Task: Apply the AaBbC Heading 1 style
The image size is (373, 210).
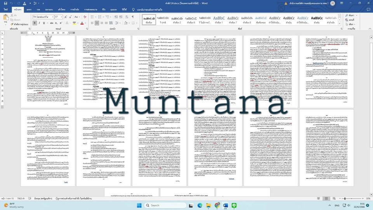Action: pos(219,20)
